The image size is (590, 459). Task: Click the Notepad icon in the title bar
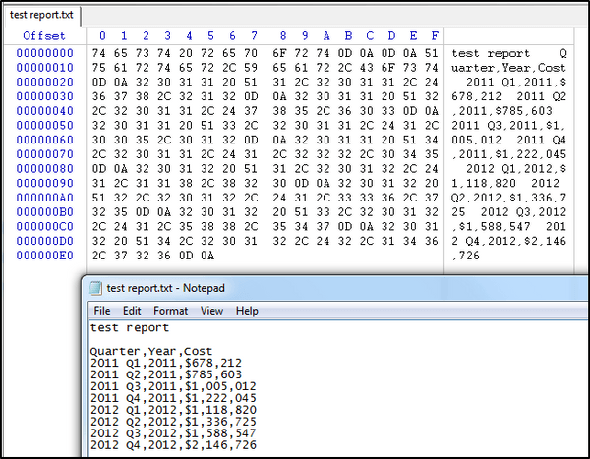(95, 288)
